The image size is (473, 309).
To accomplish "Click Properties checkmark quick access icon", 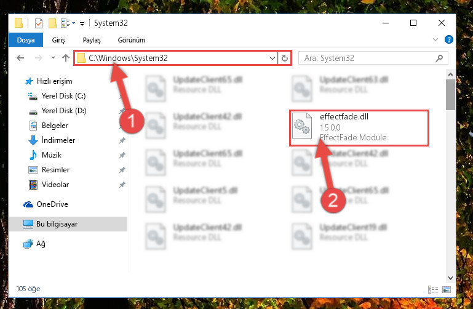I will pyautogui.click(x=39, y=23).
